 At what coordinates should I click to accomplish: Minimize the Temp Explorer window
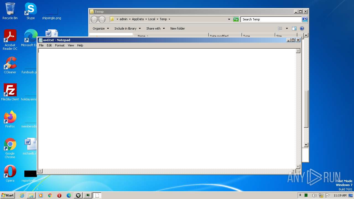(x=296, y=12)
